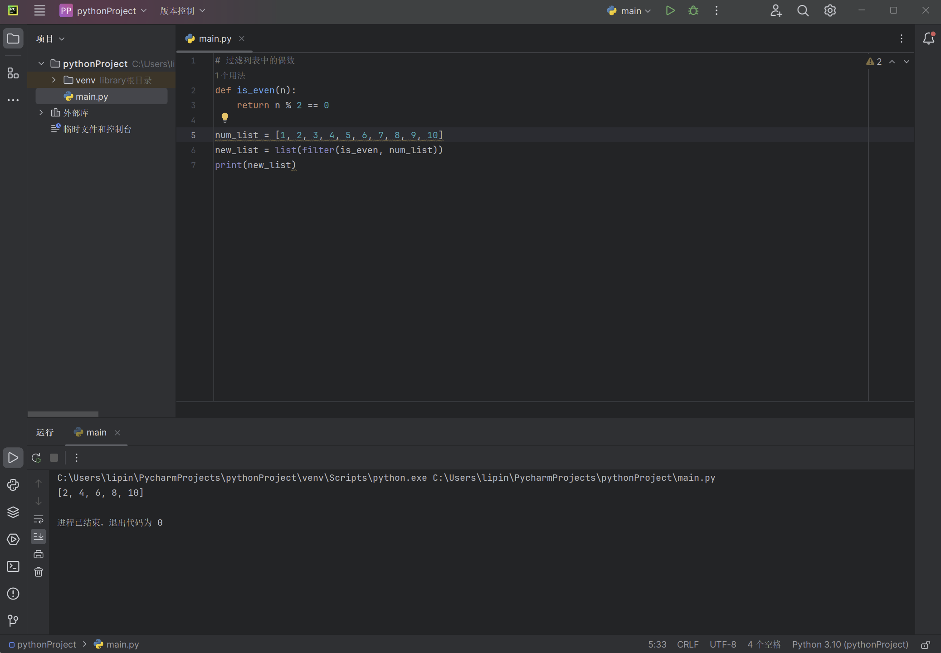Open Search Everywhere magnifier
The width and height of the screenshot is (941, 653).
coord(803,10)
